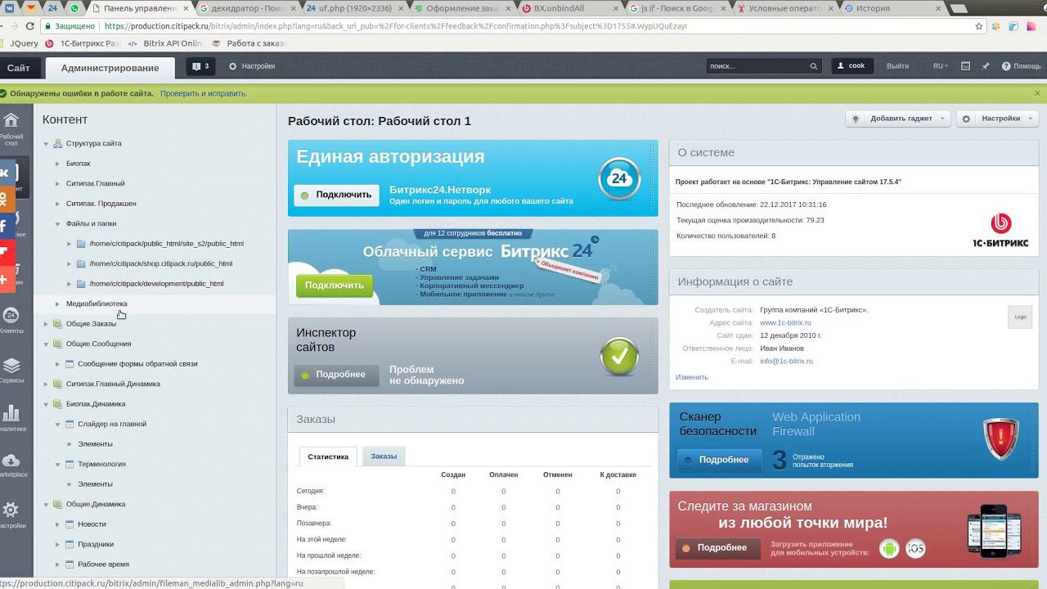Image resolution: width=1047 pixels, height=589 pixels.
Task: Share via the red Flipboard social button
Action: coord(7,253)
